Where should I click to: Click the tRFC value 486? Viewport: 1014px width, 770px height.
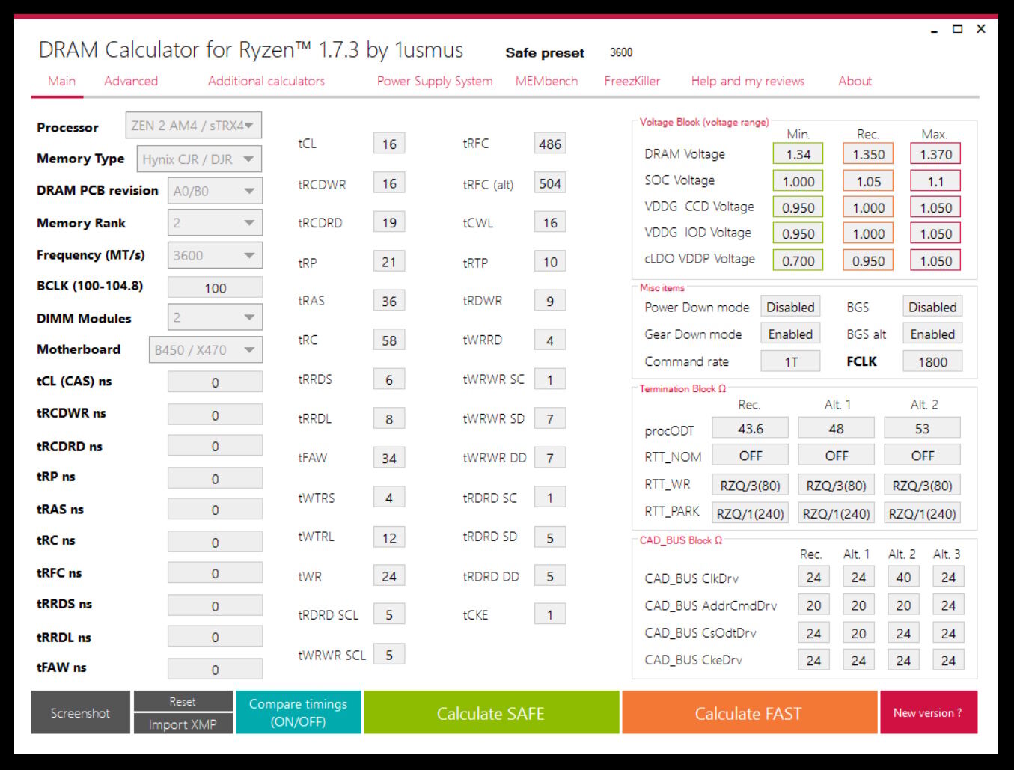coord(550,144)
